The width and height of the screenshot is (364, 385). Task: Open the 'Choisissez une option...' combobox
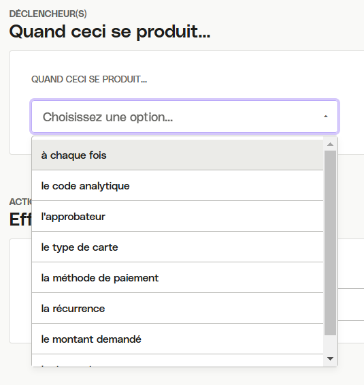[184, 117]
